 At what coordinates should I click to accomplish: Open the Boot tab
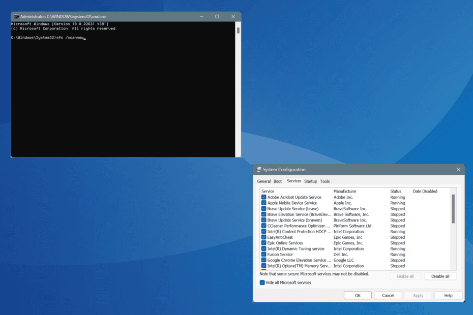click(278, 181)
